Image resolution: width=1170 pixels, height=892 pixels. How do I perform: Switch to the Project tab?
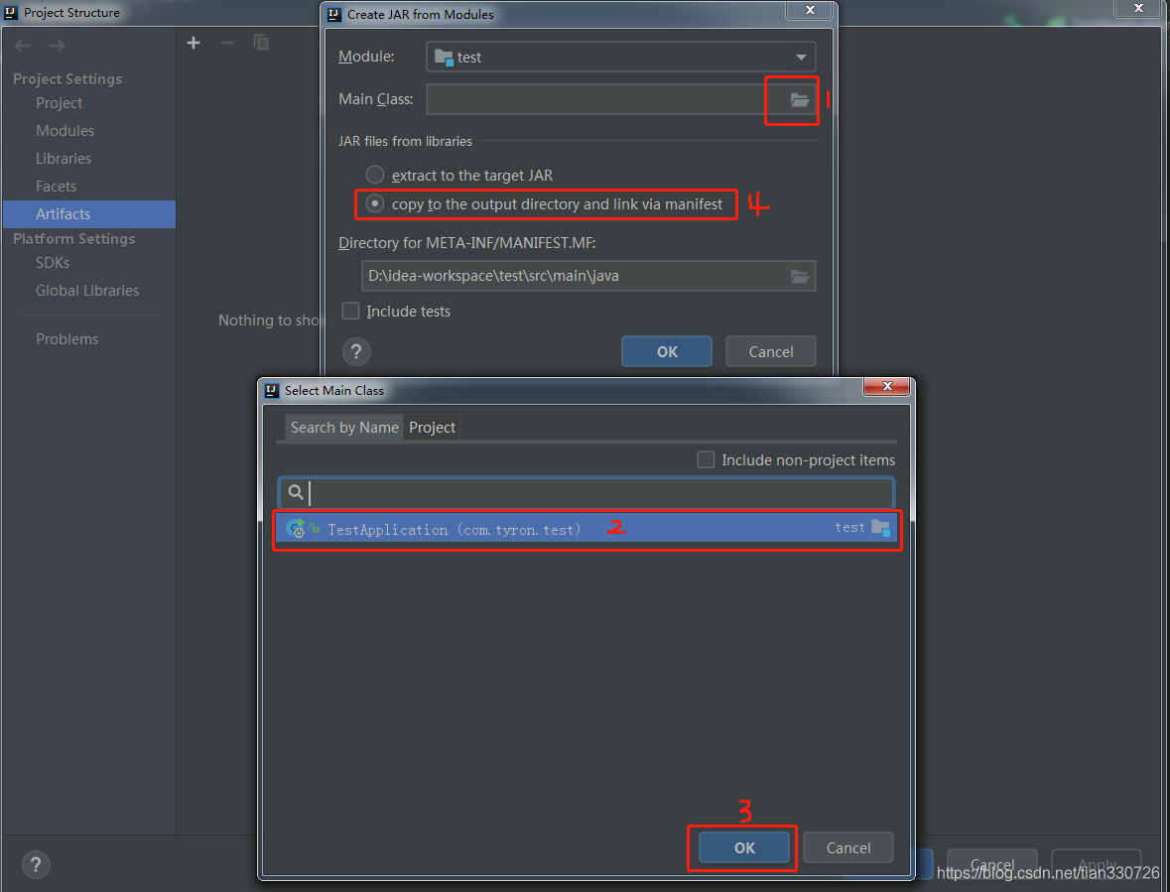432,428
